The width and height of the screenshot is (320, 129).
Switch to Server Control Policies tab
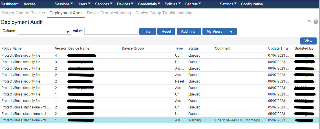pyautogui.click(x=23, y=13)
